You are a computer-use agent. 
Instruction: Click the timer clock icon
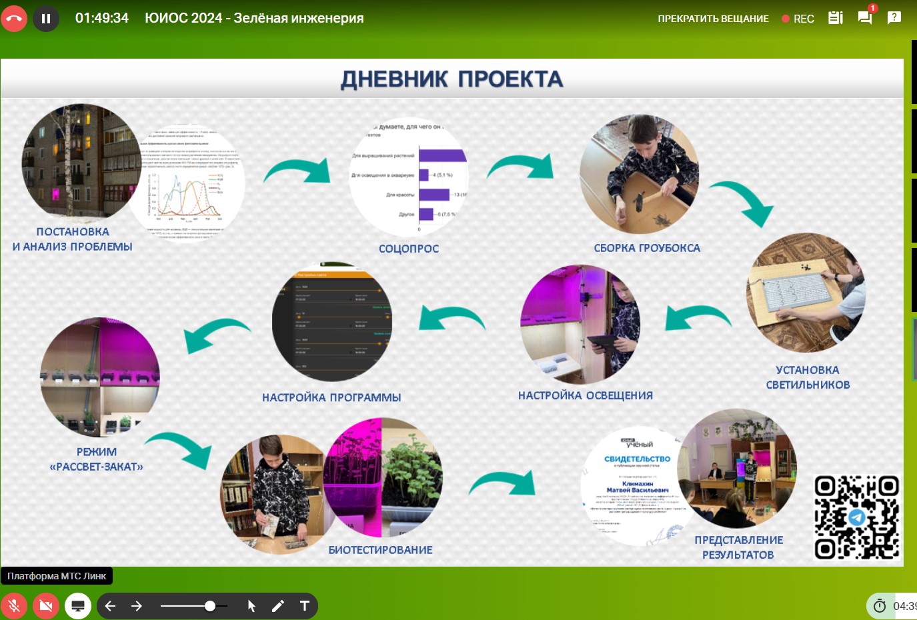(880, 606)
